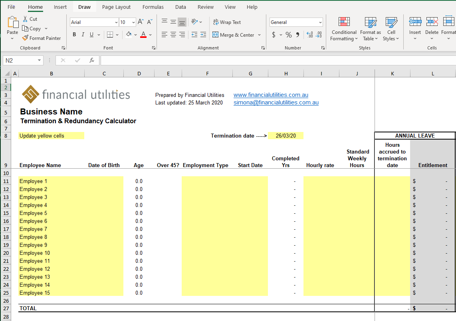The width and height of the screenshot is (456, 321).
Task: Toggle the Comma Style number format
Action: [x=297, y=35]
